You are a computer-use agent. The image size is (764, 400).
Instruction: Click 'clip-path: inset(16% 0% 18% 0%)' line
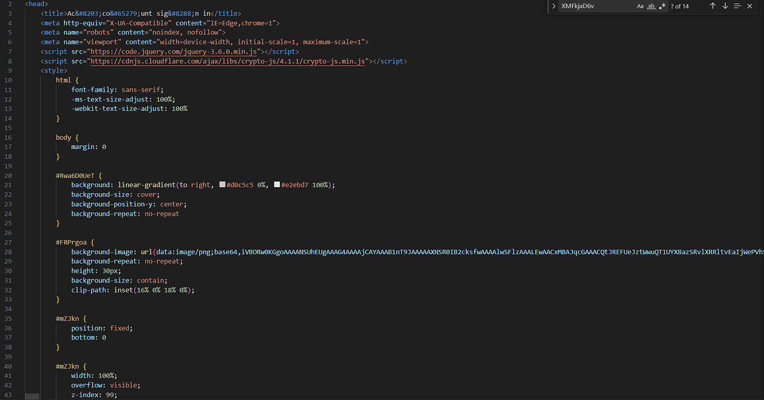pos(133,290)
